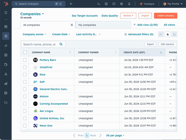
Task: Open the United Airlines, Inc record
Action: click(x=52, y=118)
